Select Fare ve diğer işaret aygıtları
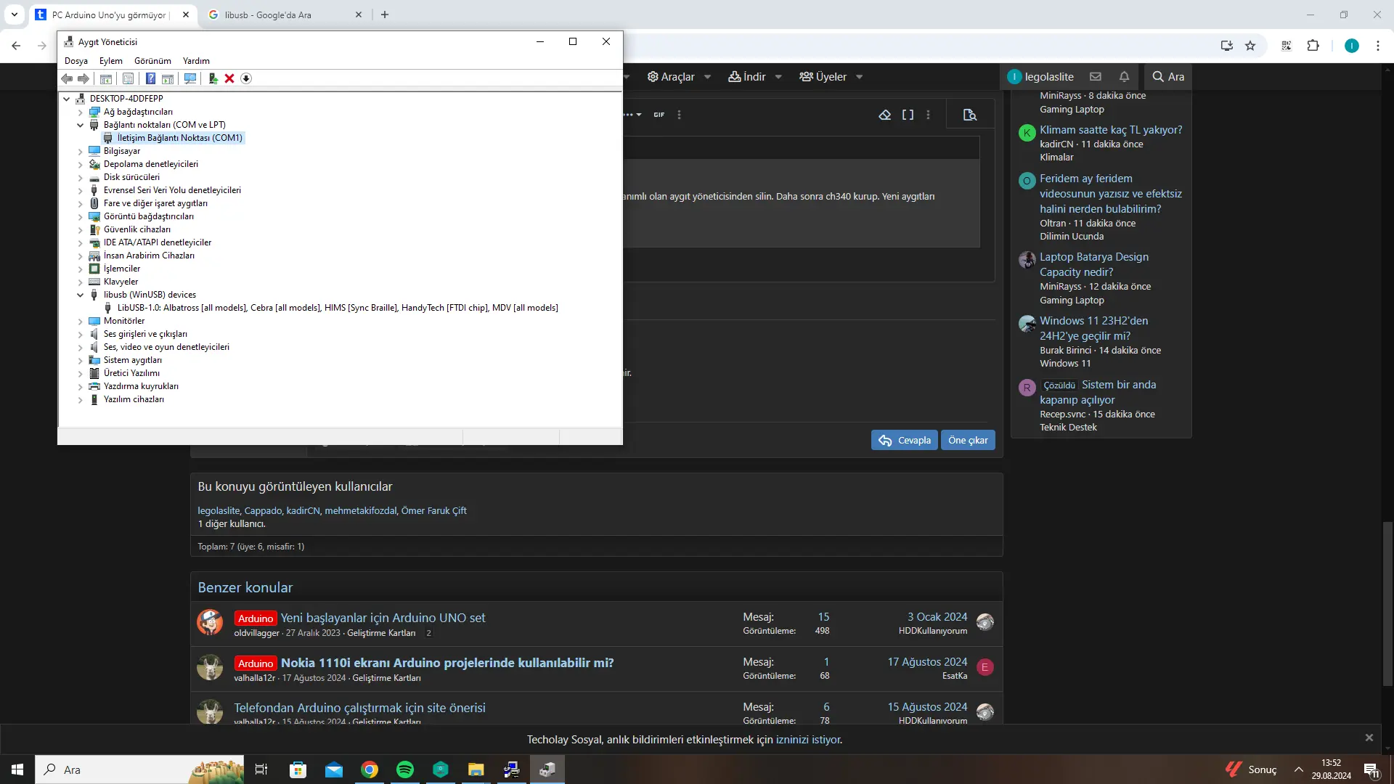1394x784 pixels. click(x=155, y=203)
